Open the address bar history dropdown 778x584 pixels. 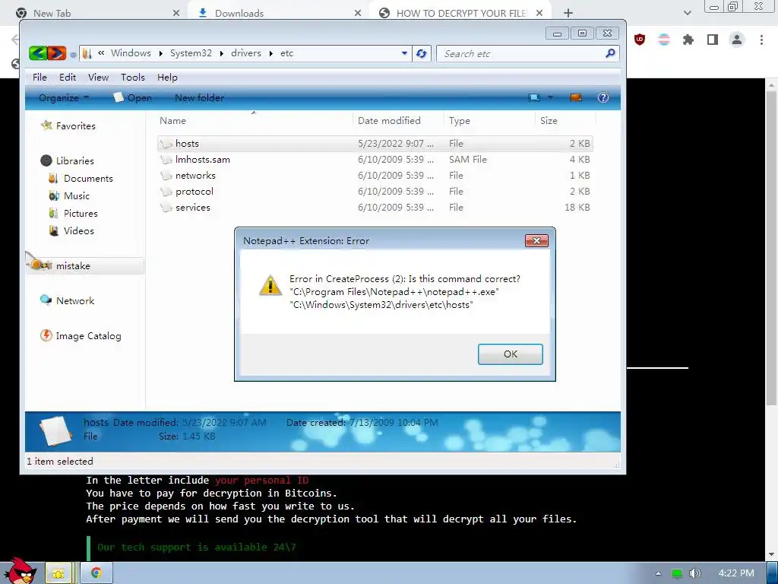click(404, 53)
